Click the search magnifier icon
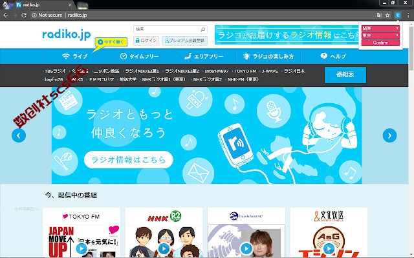Image resolution: width=414 pixels, height=258 pixels. pyautogui.click(x=202, y=29)
